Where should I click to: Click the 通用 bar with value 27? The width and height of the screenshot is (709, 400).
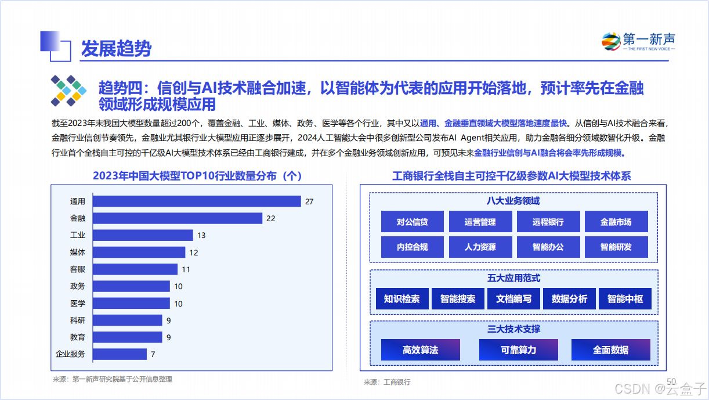click(x=197, y=201)
